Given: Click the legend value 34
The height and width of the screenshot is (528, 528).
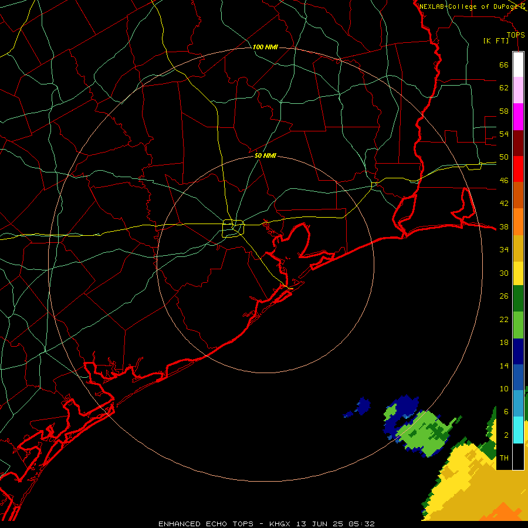Looking at the screenshot, I should click(x=504, y=250).
